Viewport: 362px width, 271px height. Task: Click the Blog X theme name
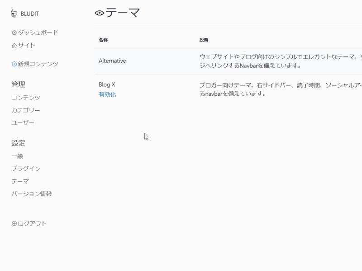click(x=107, y=84)
